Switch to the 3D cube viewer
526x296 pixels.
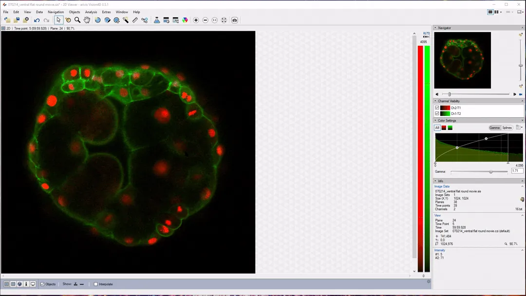(19, 284)
